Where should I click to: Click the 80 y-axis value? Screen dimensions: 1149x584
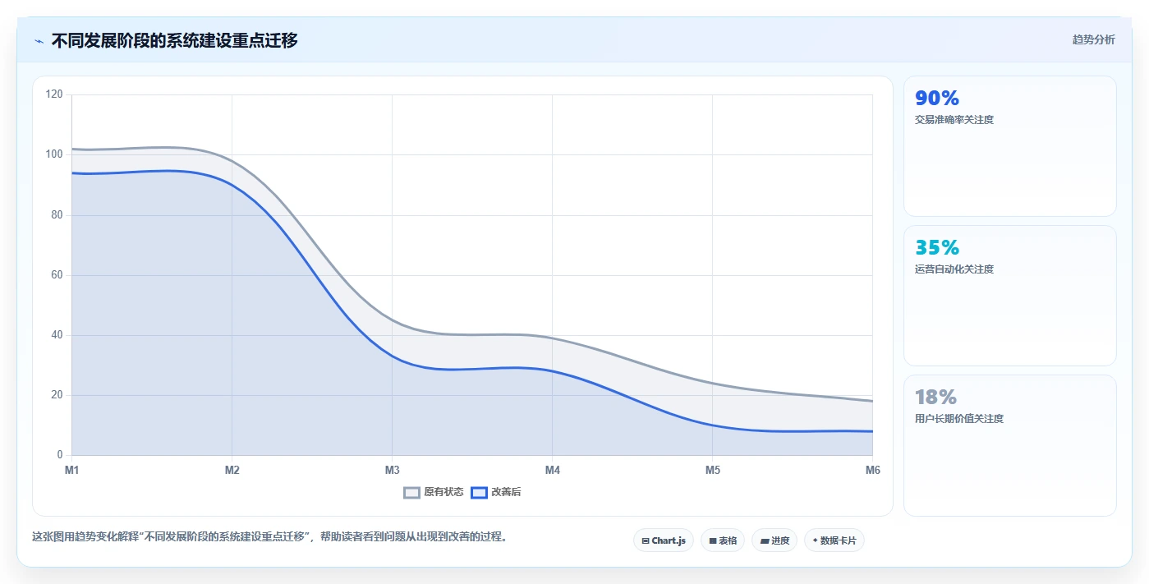click(57, 215)
